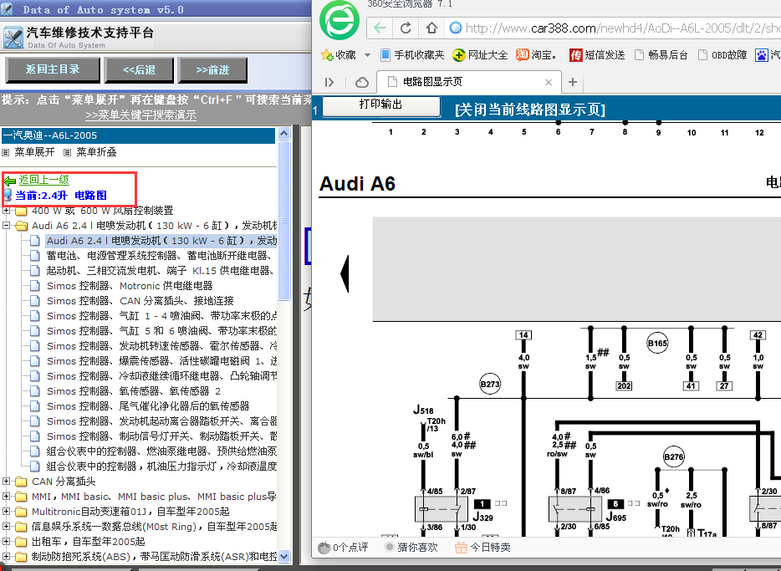
Task: Open the 收藏 star favorites icon
Action: point(327,55)
